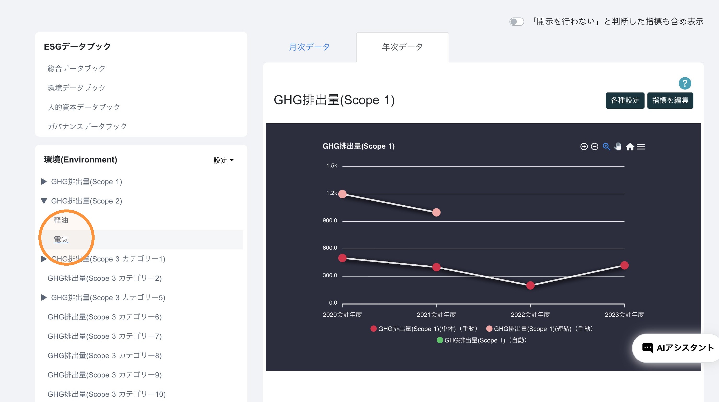719x402 pixels.
Task: Select the magnifier selection zoom tool
Action: point(606,147)
